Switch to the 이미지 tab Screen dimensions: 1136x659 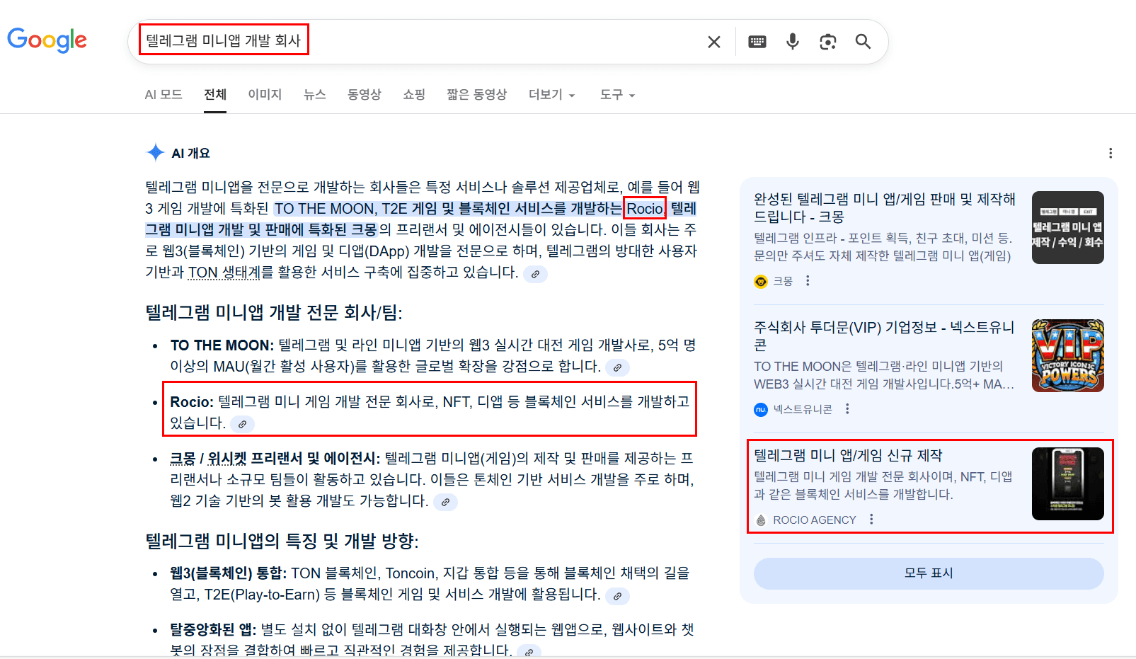pyautogui.click(x=265, y=94)
